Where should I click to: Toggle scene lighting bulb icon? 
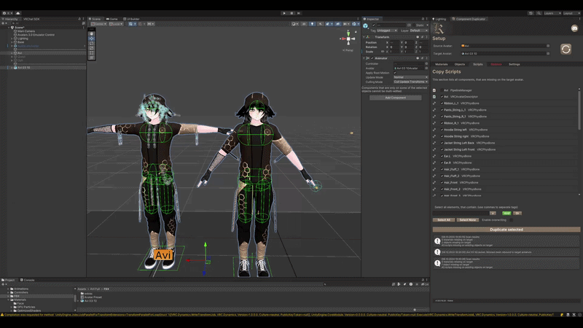(312, 24)
